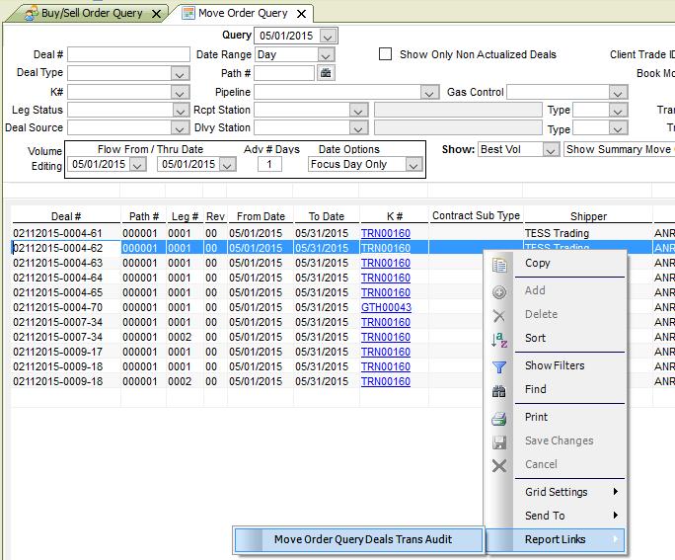Screen dimensions: 675x560
Task: Open the Date Range dropdown
Action: tap(327, 55)
